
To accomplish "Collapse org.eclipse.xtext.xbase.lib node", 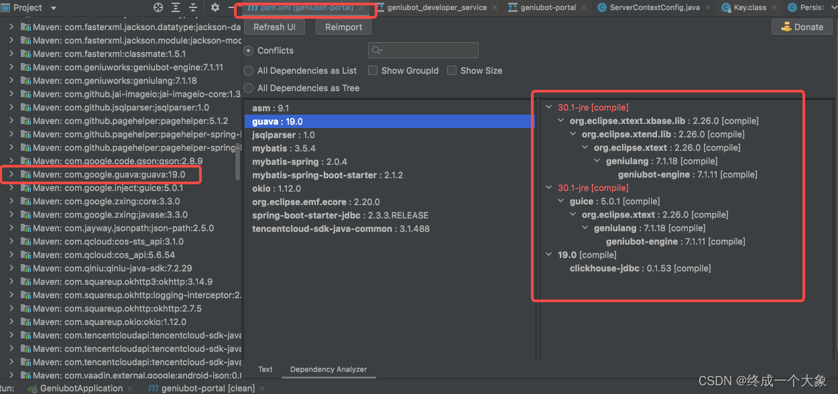I will (562, 121).
